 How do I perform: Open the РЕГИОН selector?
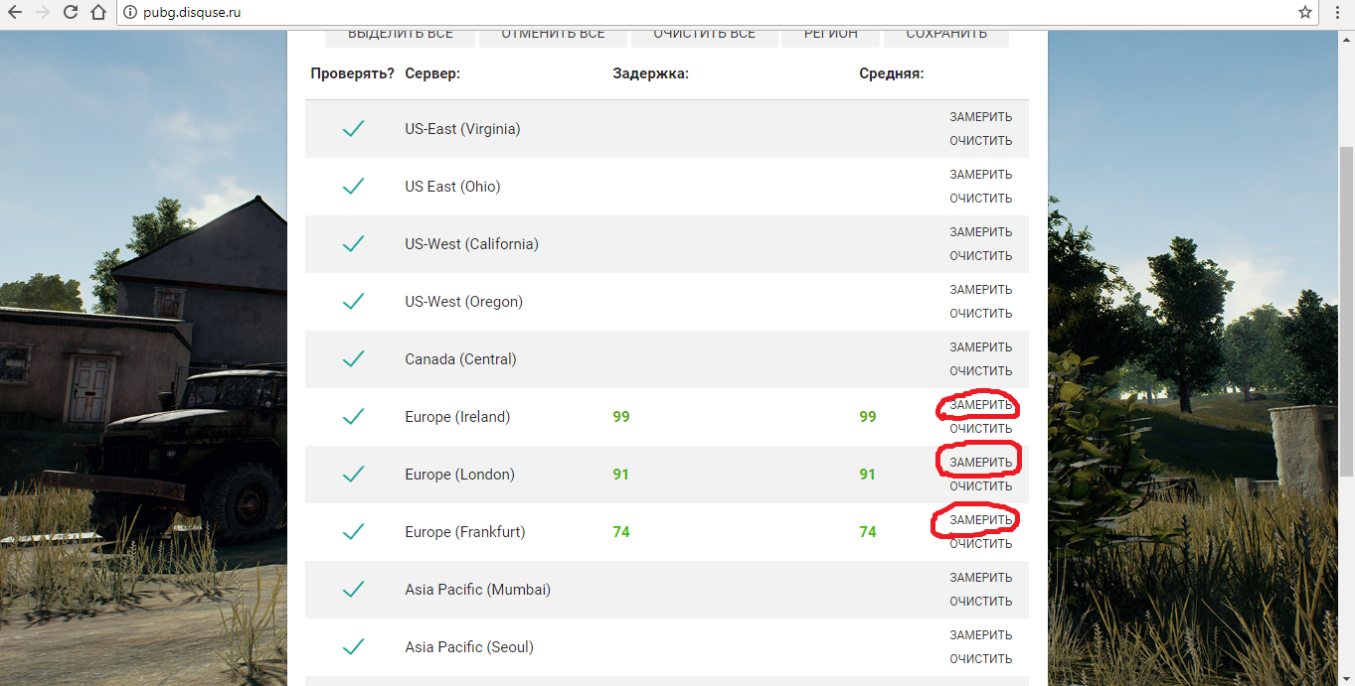click(830, 35)
